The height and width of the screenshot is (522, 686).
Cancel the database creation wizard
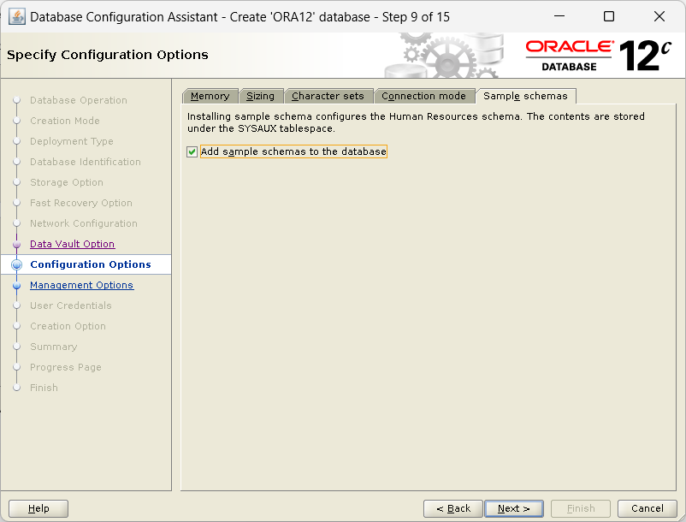647,508
